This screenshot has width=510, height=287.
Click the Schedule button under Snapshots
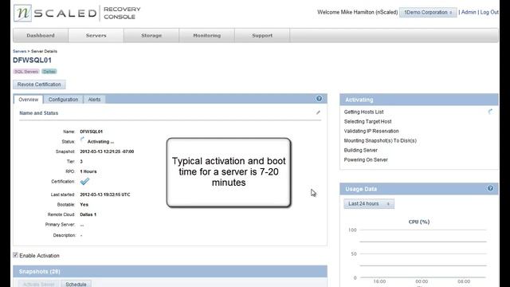76,284
